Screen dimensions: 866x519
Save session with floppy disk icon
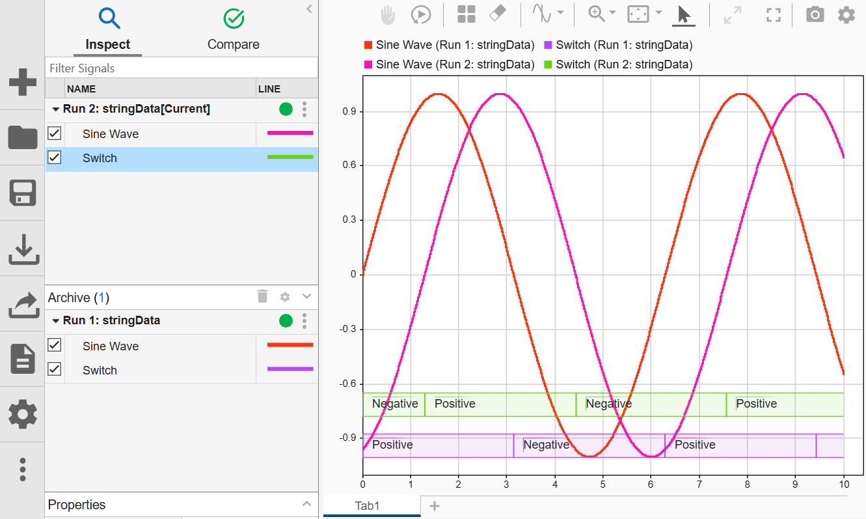click(22, 193)
